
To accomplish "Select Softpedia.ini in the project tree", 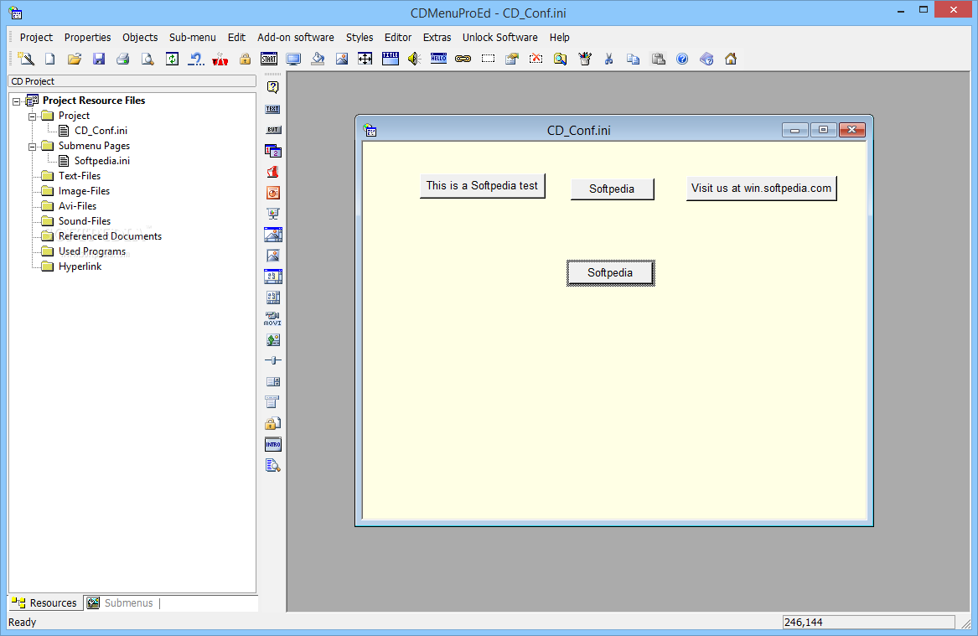I will point(101,161).
